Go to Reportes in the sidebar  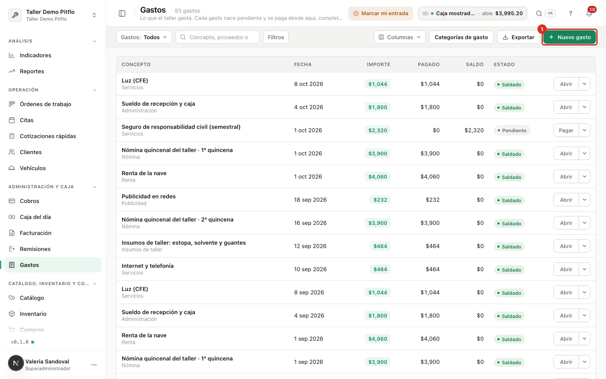click(53, 71)
